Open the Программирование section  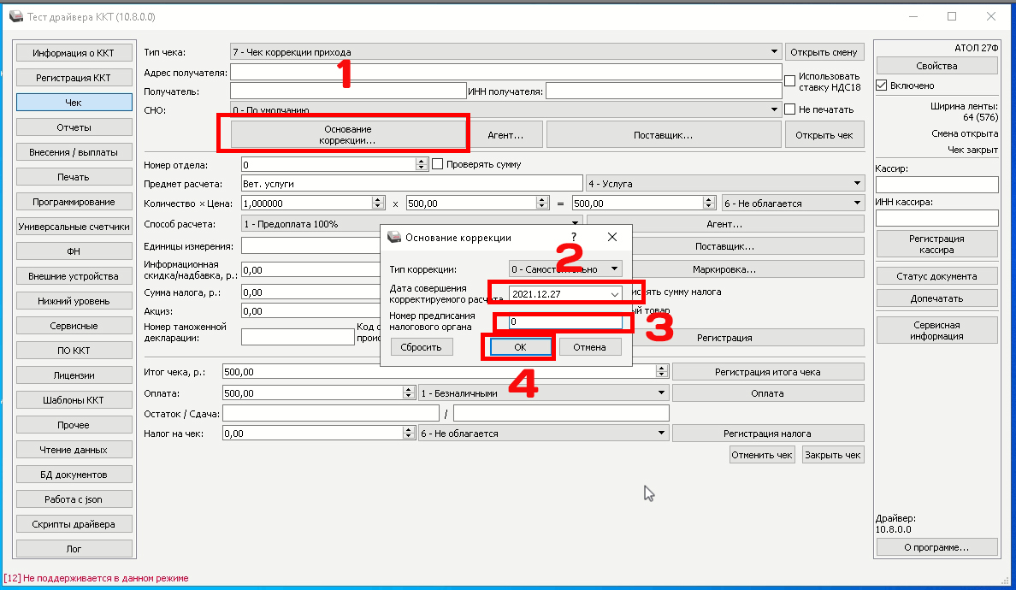coord(74,202)
